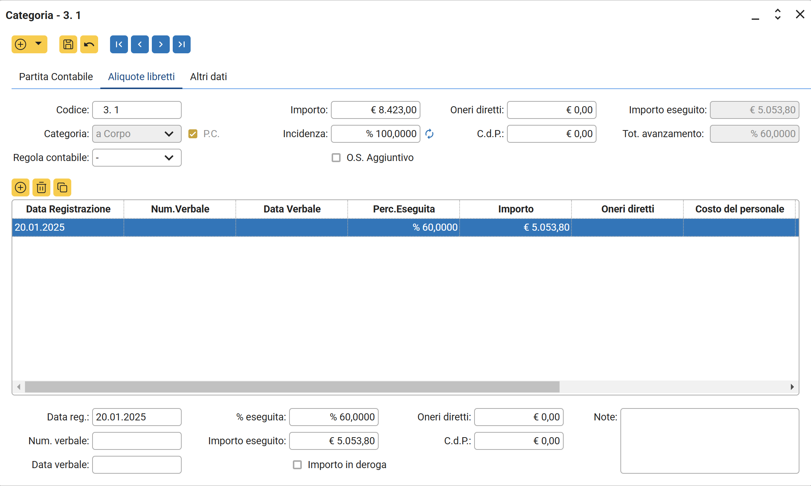Duplicate the row with copy icon

pyautogui.click(x=62, y=187)
